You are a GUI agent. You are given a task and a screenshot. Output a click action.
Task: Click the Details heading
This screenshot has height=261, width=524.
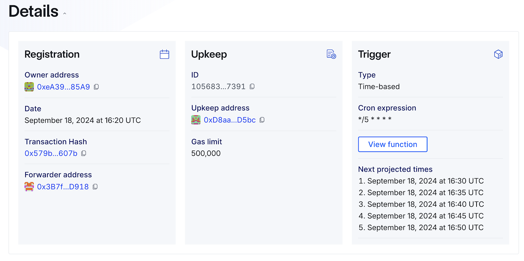[x=33, y=11]
